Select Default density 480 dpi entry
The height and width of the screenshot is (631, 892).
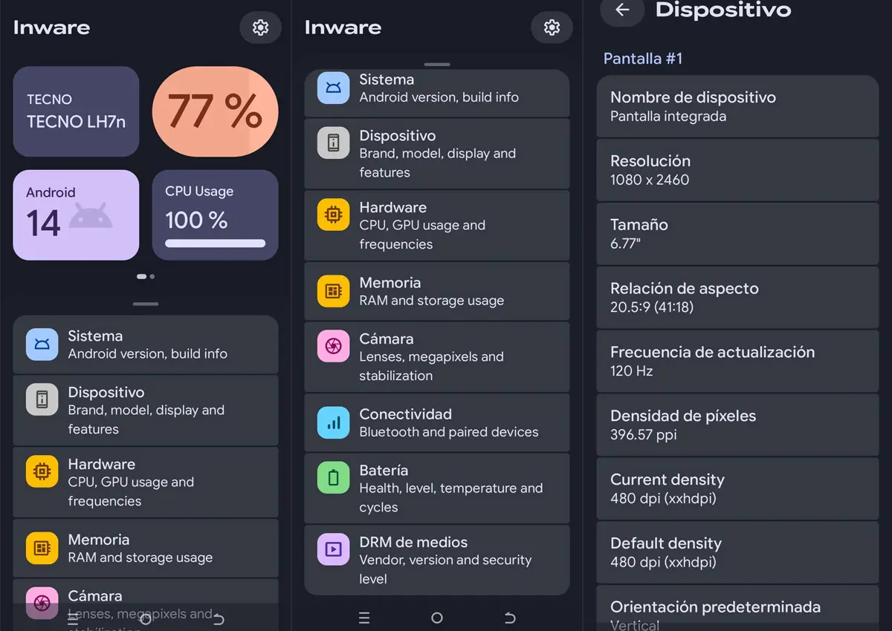coord(737,553)
